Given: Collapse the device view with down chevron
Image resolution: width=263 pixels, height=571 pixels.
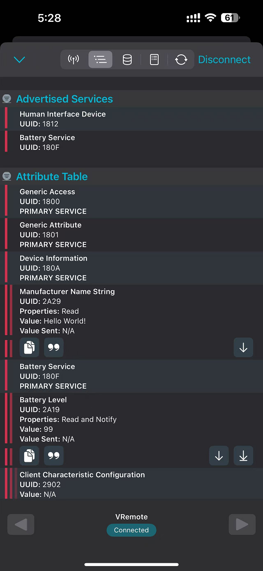Looking at the screenshot, I should coord(19,60).
